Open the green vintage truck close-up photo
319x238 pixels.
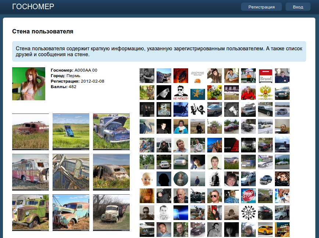(31, 213)
